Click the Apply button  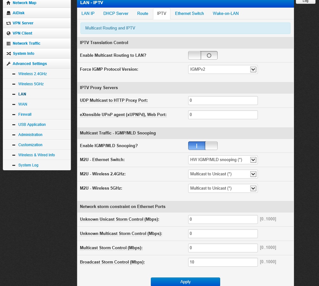pyautogui.click(x=185, y=282)
